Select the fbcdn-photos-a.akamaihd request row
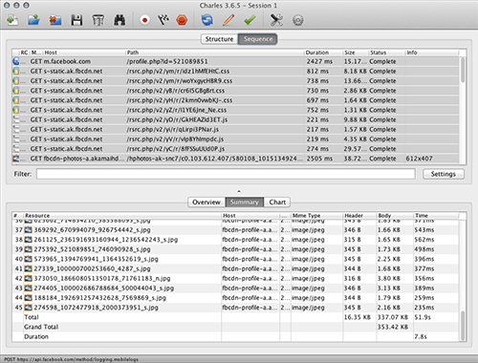 236,159
